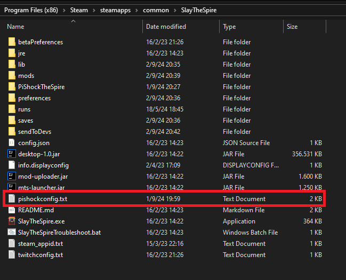Select SlayTheSpireTroubleshoot.bat file name
The image size is (346, 280).
(x=59, y=233)
